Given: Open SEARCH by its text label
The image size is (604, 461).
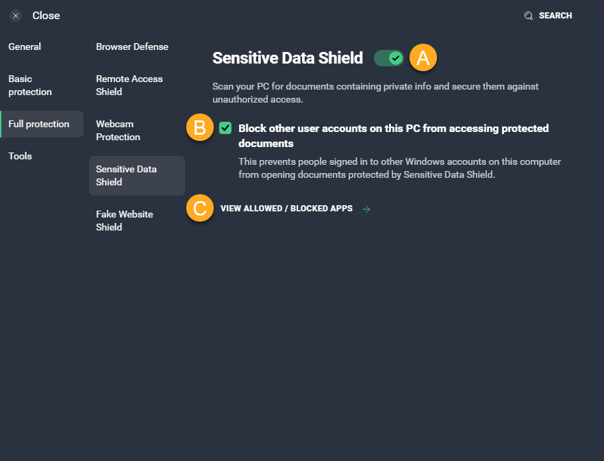Looking at the screenshot, I should pos(555,16).
